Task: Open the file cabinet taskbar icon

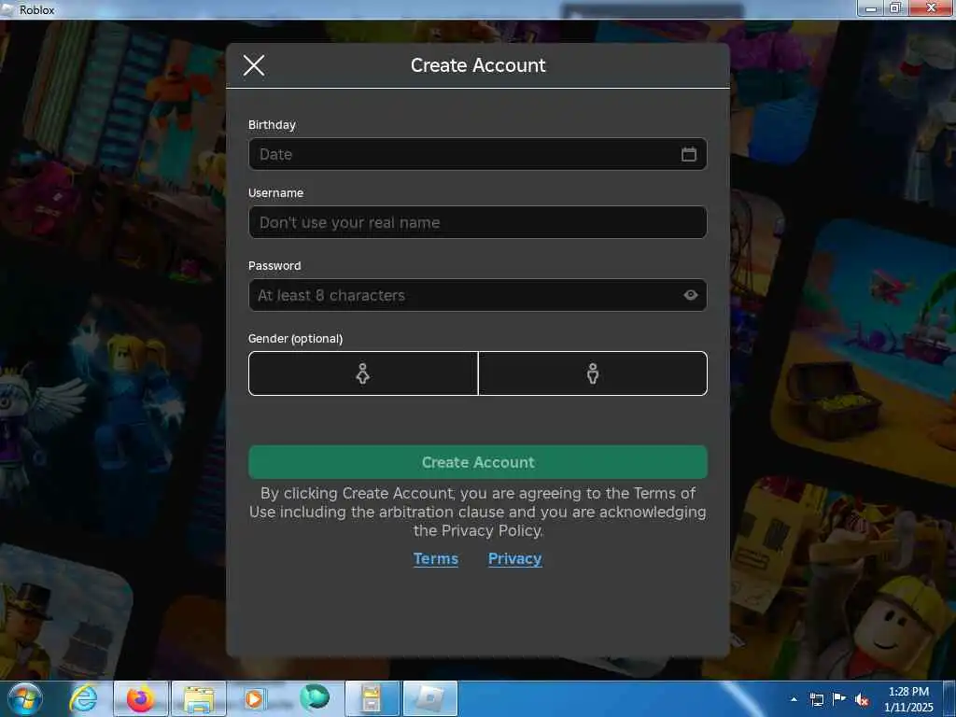Action: [372, 698]
